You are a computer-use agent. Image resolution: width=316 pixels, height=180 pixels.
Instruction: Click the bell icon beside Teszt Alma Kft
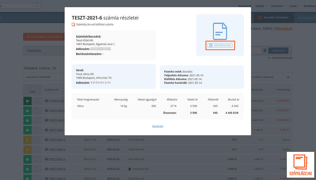130,169
